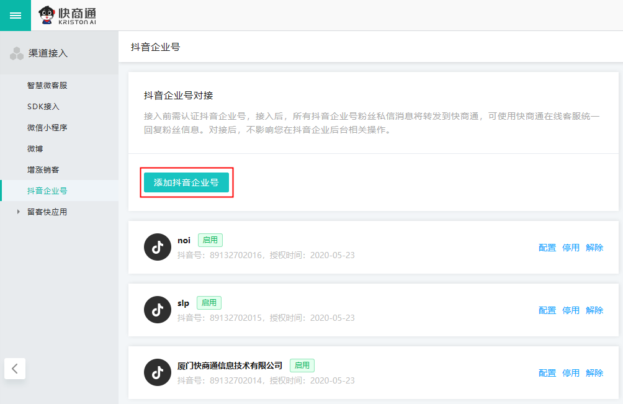623x404 pixels.
Task: Expand the 留客快应用 tree arrow
Action: tap(19, 212)
